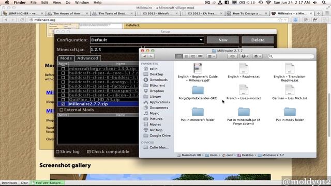
Task: Reload the millenaire.org page
Action: pos(22,20)
